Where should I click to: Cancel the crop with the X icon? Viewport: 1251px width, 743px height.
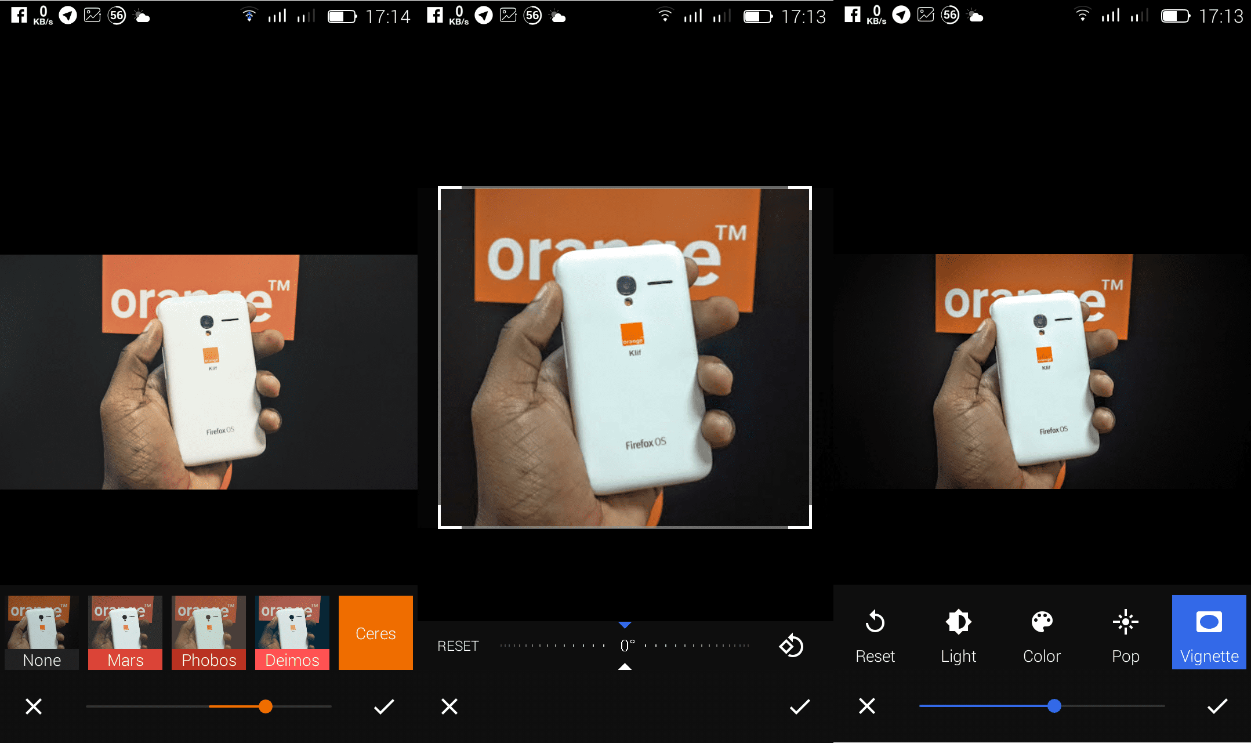[449, 706]
